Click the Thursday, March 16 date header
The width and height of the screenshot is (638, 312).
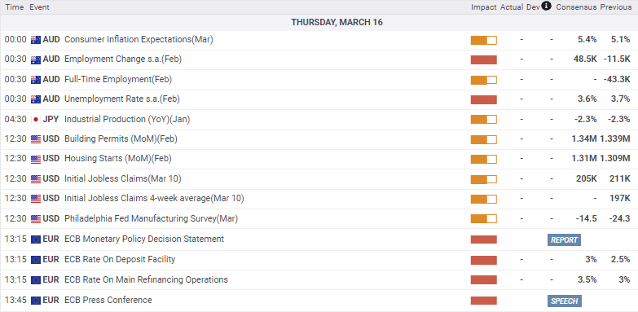[x=337, y=23]
